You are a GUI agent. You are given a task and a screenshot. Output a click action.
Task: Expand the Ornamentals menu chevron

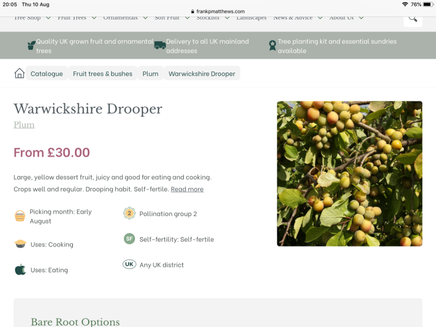[x=145, y=18]
